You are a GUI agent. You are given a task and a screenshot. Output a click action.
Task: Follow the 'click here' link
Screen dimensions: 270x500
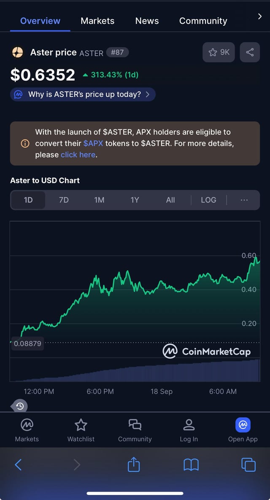(78, 155)
